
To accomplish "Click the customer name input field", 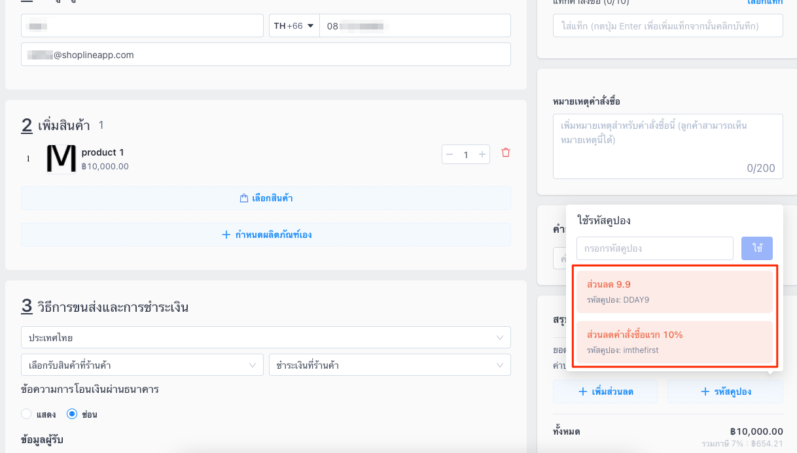I will coord(142,26).
